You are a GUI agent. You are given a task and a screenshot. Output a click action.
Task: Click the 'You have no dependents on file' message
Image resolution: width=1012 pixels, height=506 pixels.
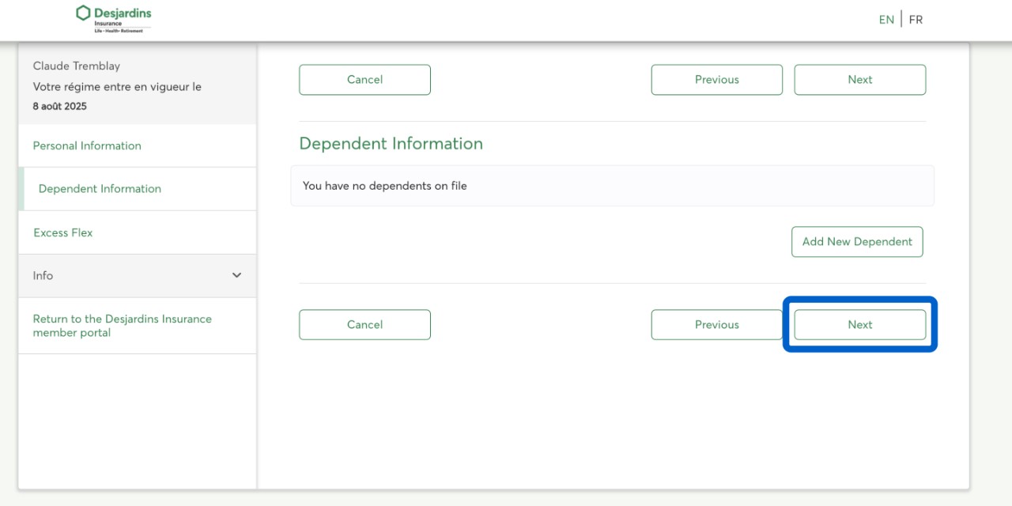(385, 186)
